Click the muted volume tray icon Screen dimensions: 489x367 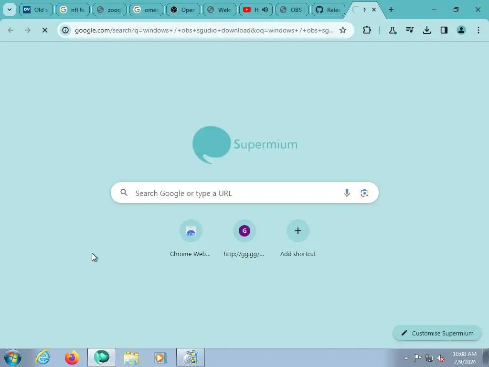441,358
